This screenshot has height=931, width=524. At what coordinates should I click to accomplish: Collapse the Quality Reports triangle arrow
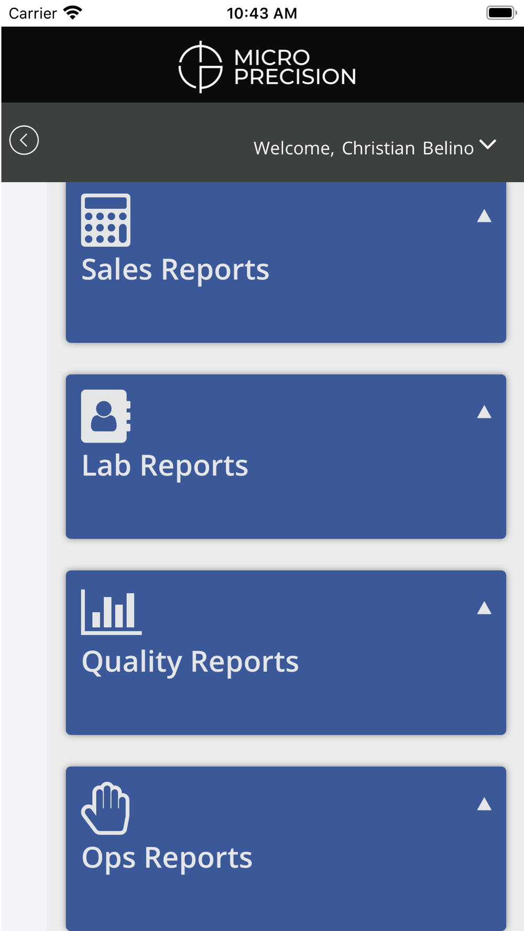484,608
